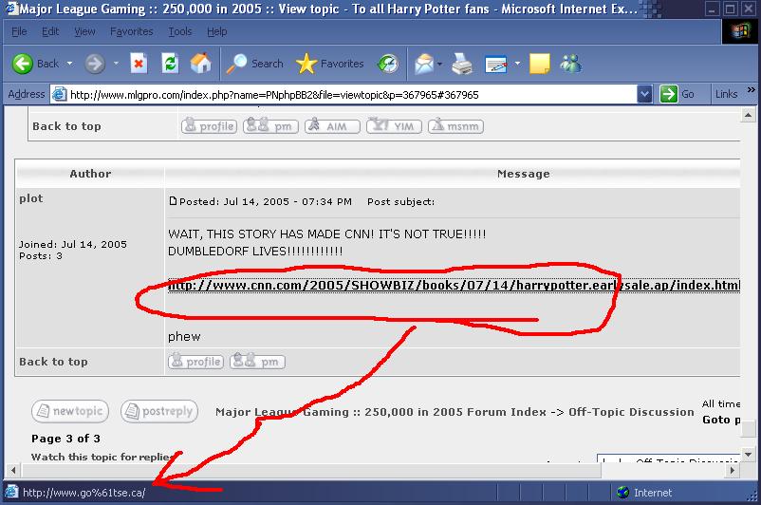View plot's profile button
Image resolution: width=761 pixels, height=505 pixels.
point(195,362)
